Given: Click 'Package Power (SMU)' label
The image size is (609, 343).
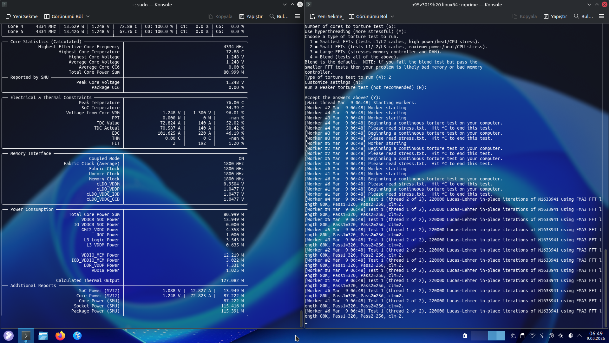Looking at the screenshot, I should [x=95, y=311].
